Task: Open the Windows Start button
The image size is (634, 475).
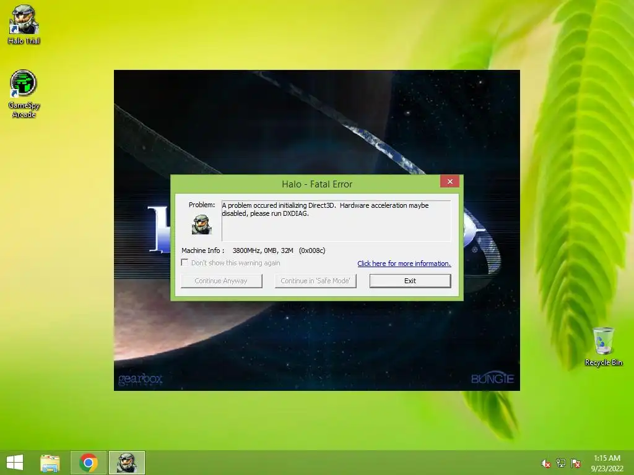Action: [x=15, y=463]
